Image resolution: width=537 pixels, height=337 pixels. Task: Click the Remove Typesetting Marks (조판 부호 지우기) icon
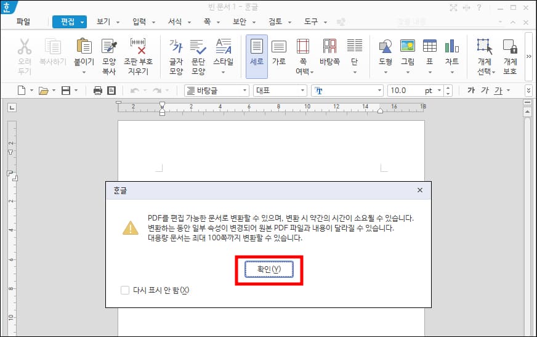coord(138,46)
